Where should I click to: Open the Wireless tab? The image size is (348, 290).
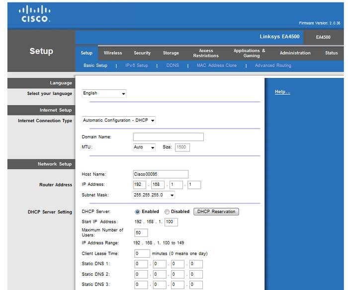pyautogui.click(x=113, y=53)
